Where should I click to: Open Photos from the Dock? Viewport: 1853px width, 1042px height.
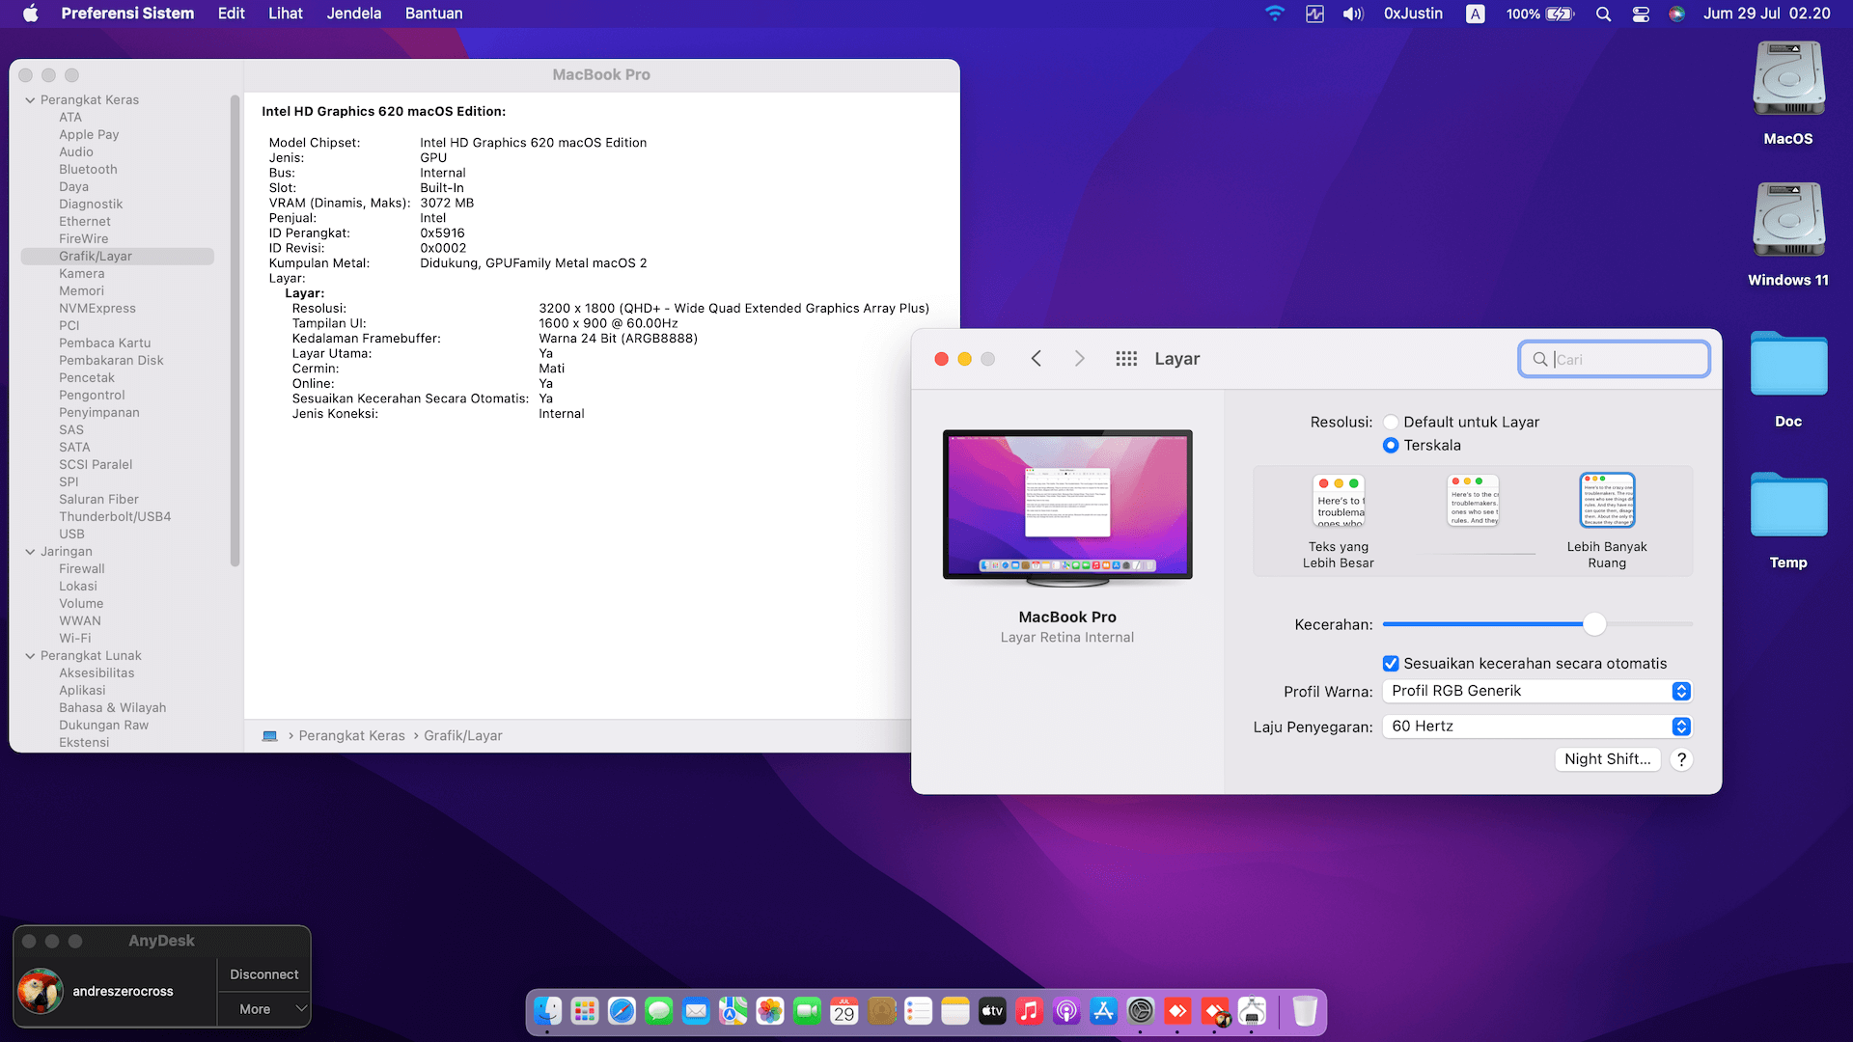[x=770, y=1011]
